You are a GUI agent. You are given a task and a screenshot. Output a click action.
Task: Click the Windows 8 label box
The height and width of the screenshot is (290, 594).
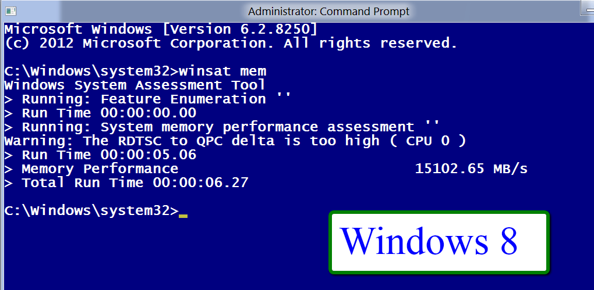[x=439, y=242]
